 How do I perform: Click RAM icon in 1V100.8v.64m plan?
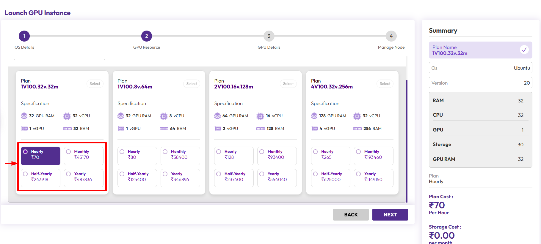click(x=164, y=129)
